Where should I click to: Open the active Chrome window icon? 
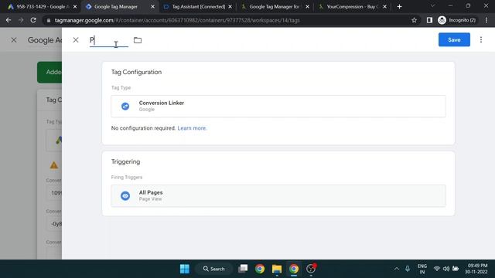294,269
